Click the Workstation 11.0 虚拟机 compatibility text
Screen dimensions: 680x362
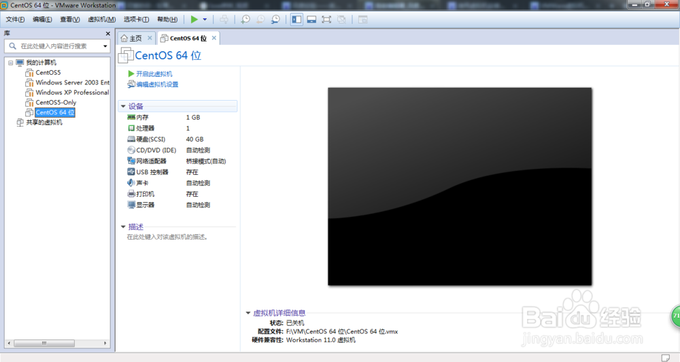tap(320, 340)
